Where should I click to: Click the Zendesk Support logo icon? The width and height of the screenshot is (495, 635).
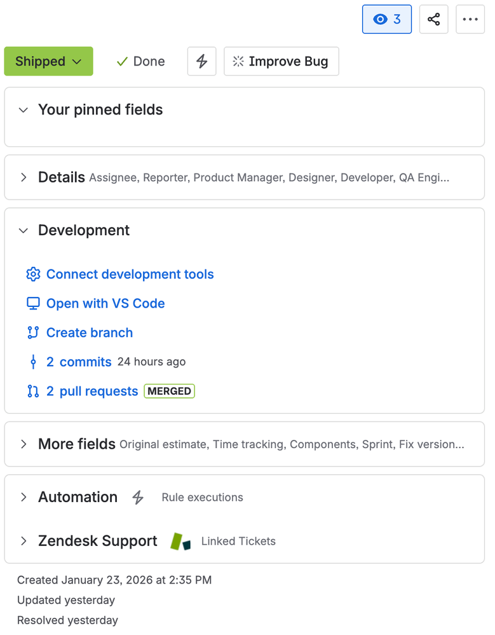[x=180, y=541]
